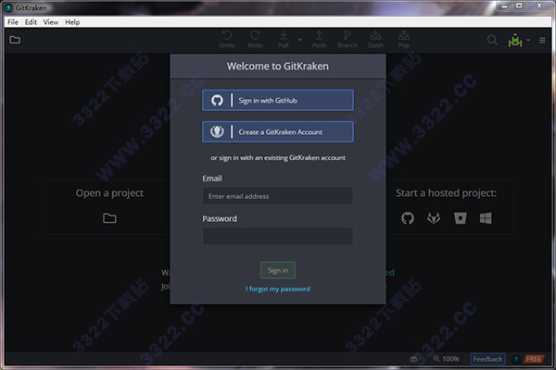Follow the I forgot my password link
Viewport: 556px width, 370px height.
point(278,289)
